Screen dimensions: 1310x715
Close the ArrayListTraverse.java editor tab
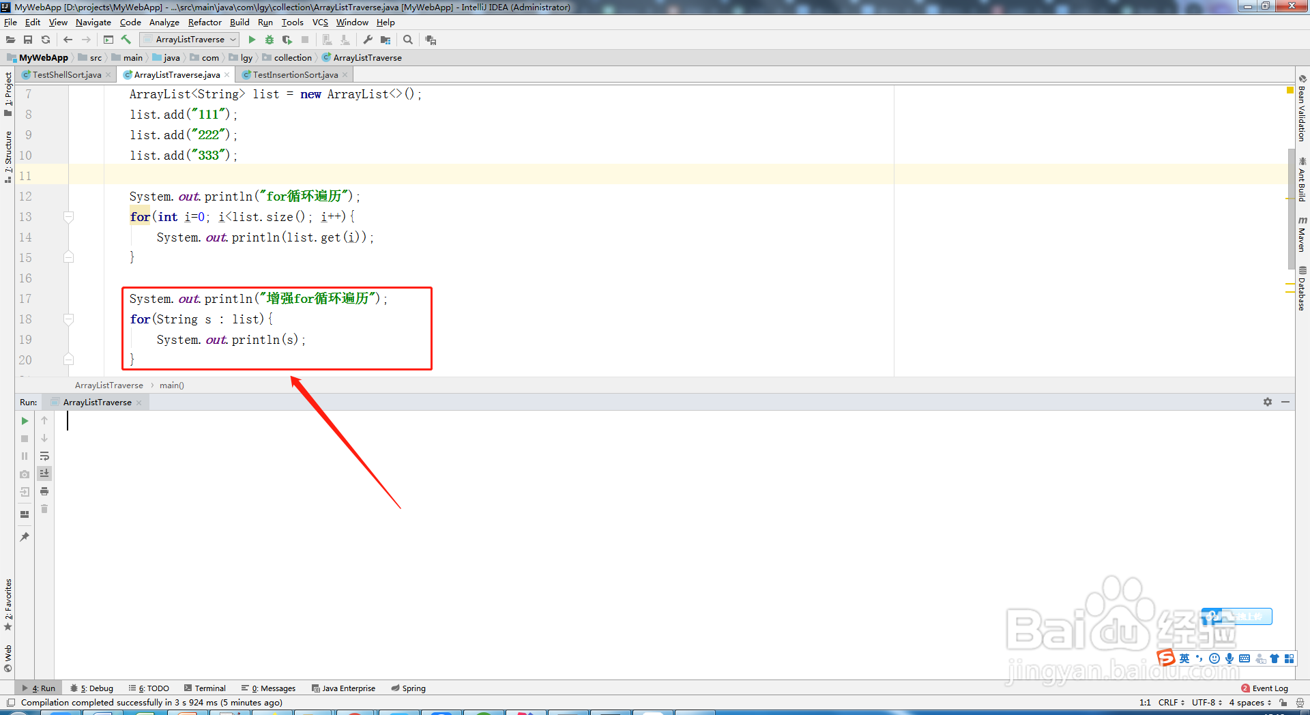pos(227,75)
